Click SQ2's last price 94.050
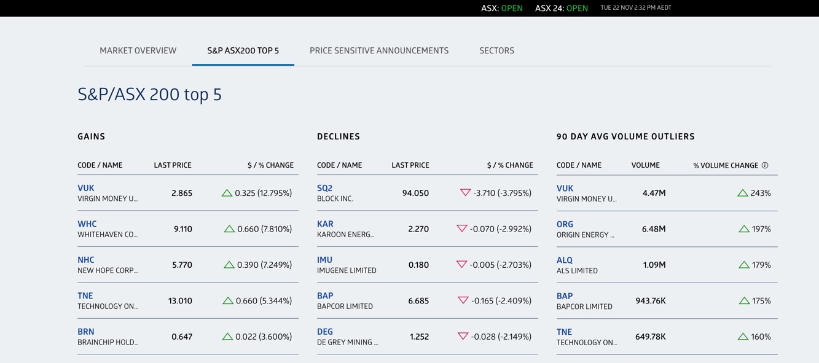The width and height of the screenshot is (819, 363). (x=415, y=193)
